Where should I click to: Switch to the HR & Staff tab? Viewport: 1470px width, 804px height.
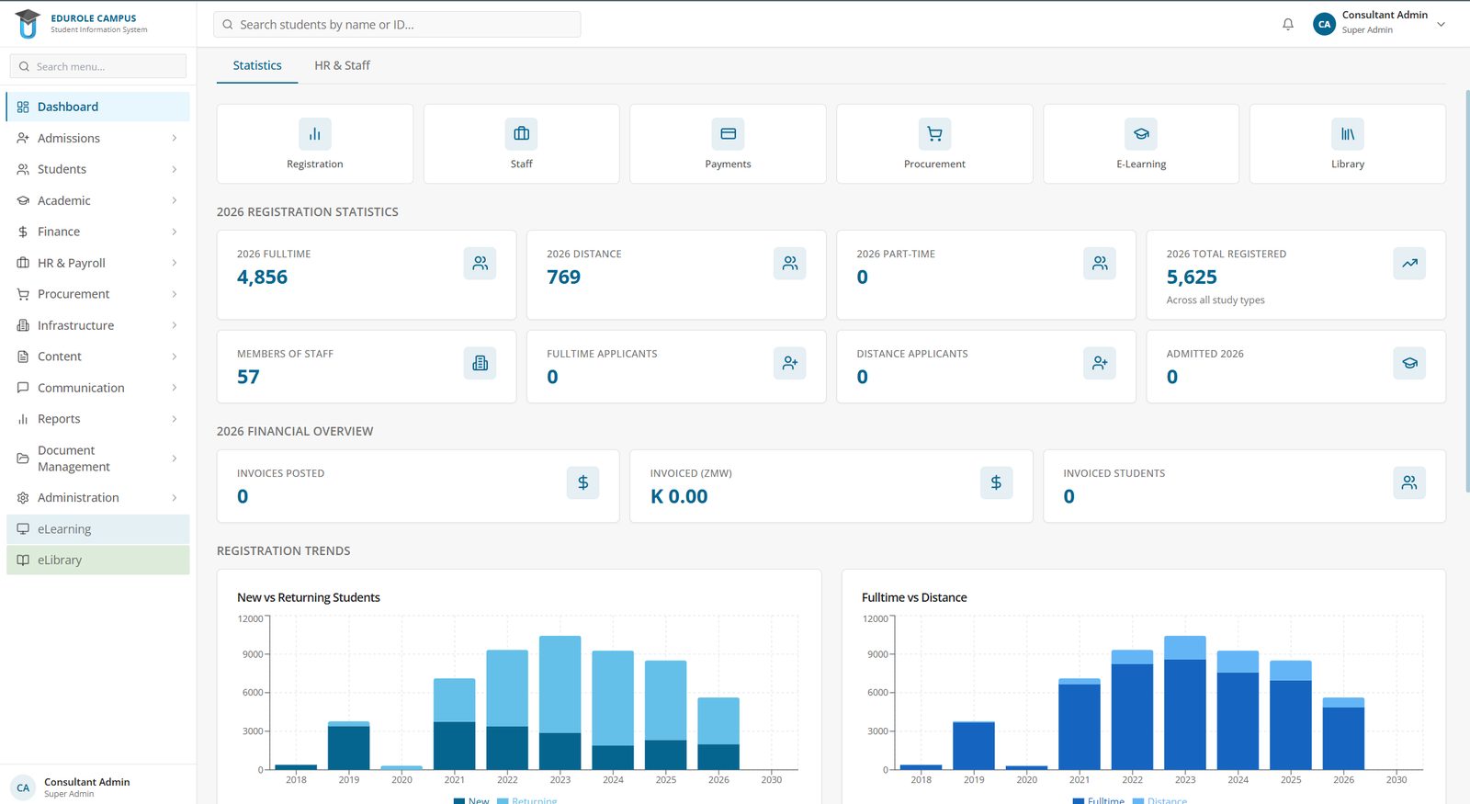point(342,66)
